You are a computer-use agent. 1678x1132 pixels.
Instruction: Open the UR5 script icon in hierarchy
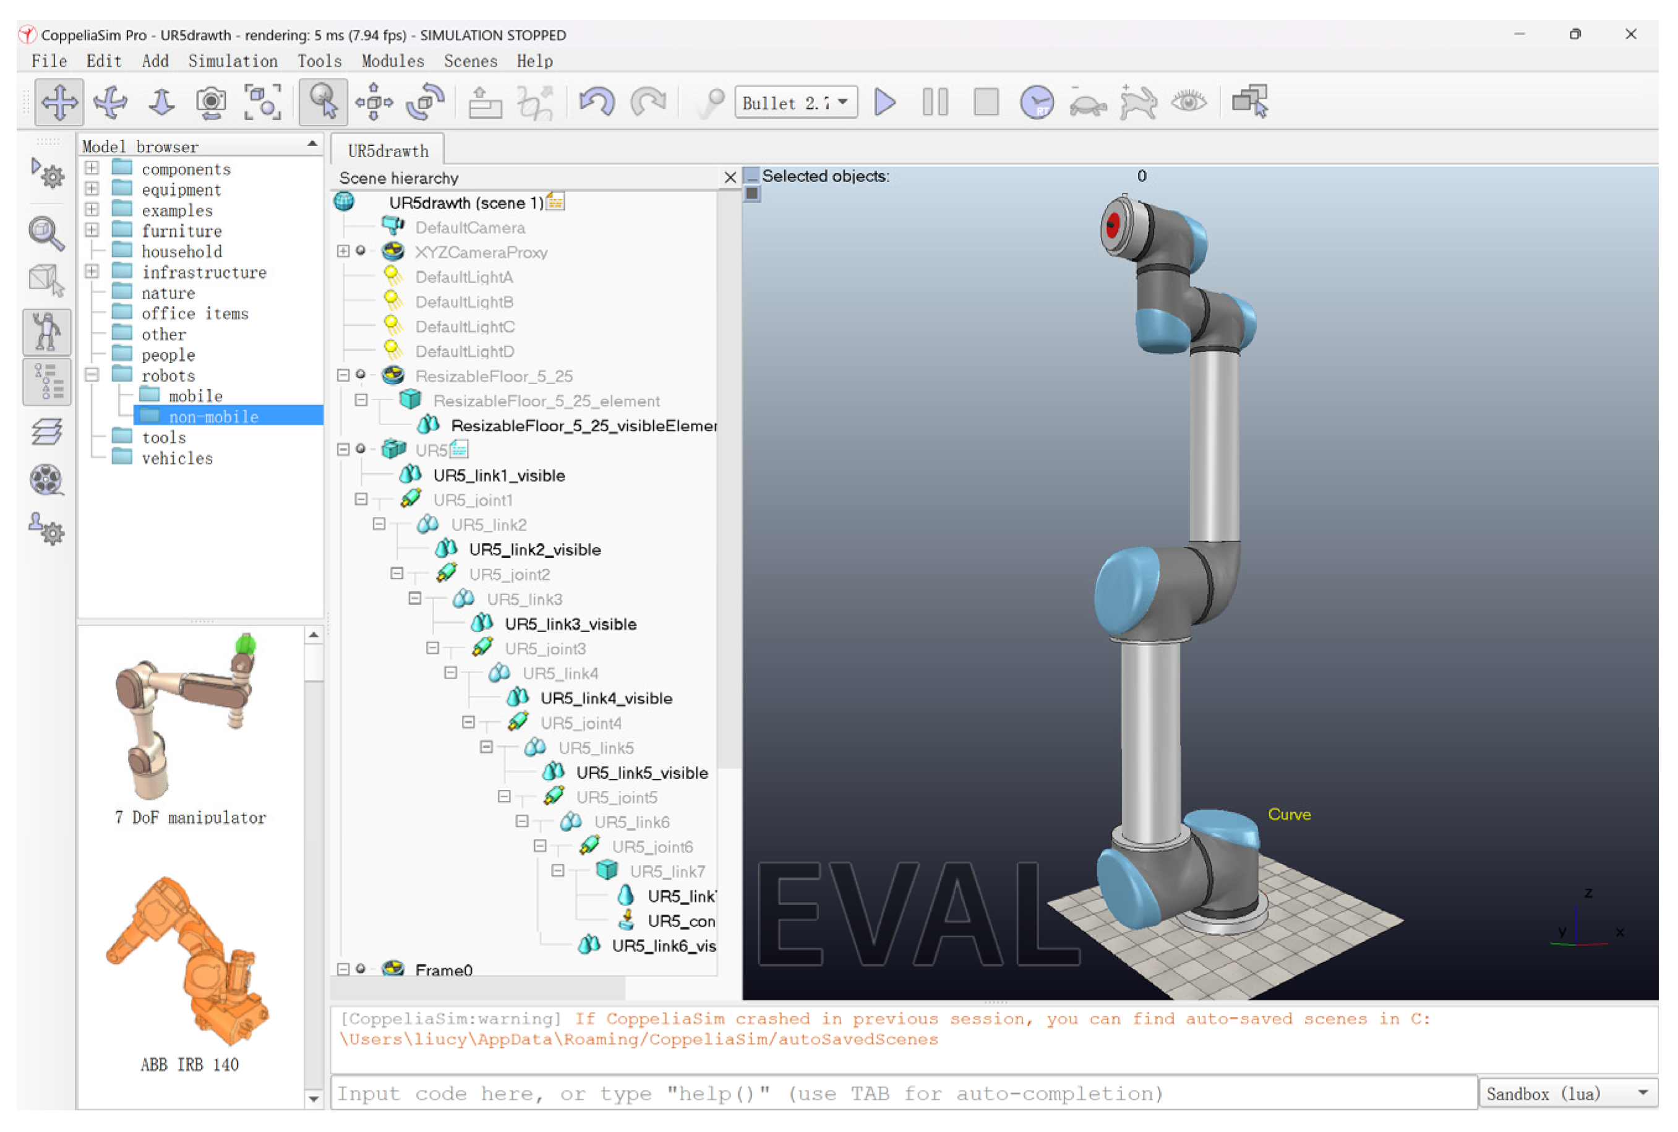(x=460, y=450)
